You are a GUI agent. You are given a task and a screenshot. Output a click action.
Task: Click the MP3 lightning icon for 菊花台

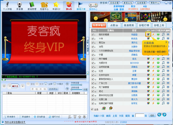153,43
